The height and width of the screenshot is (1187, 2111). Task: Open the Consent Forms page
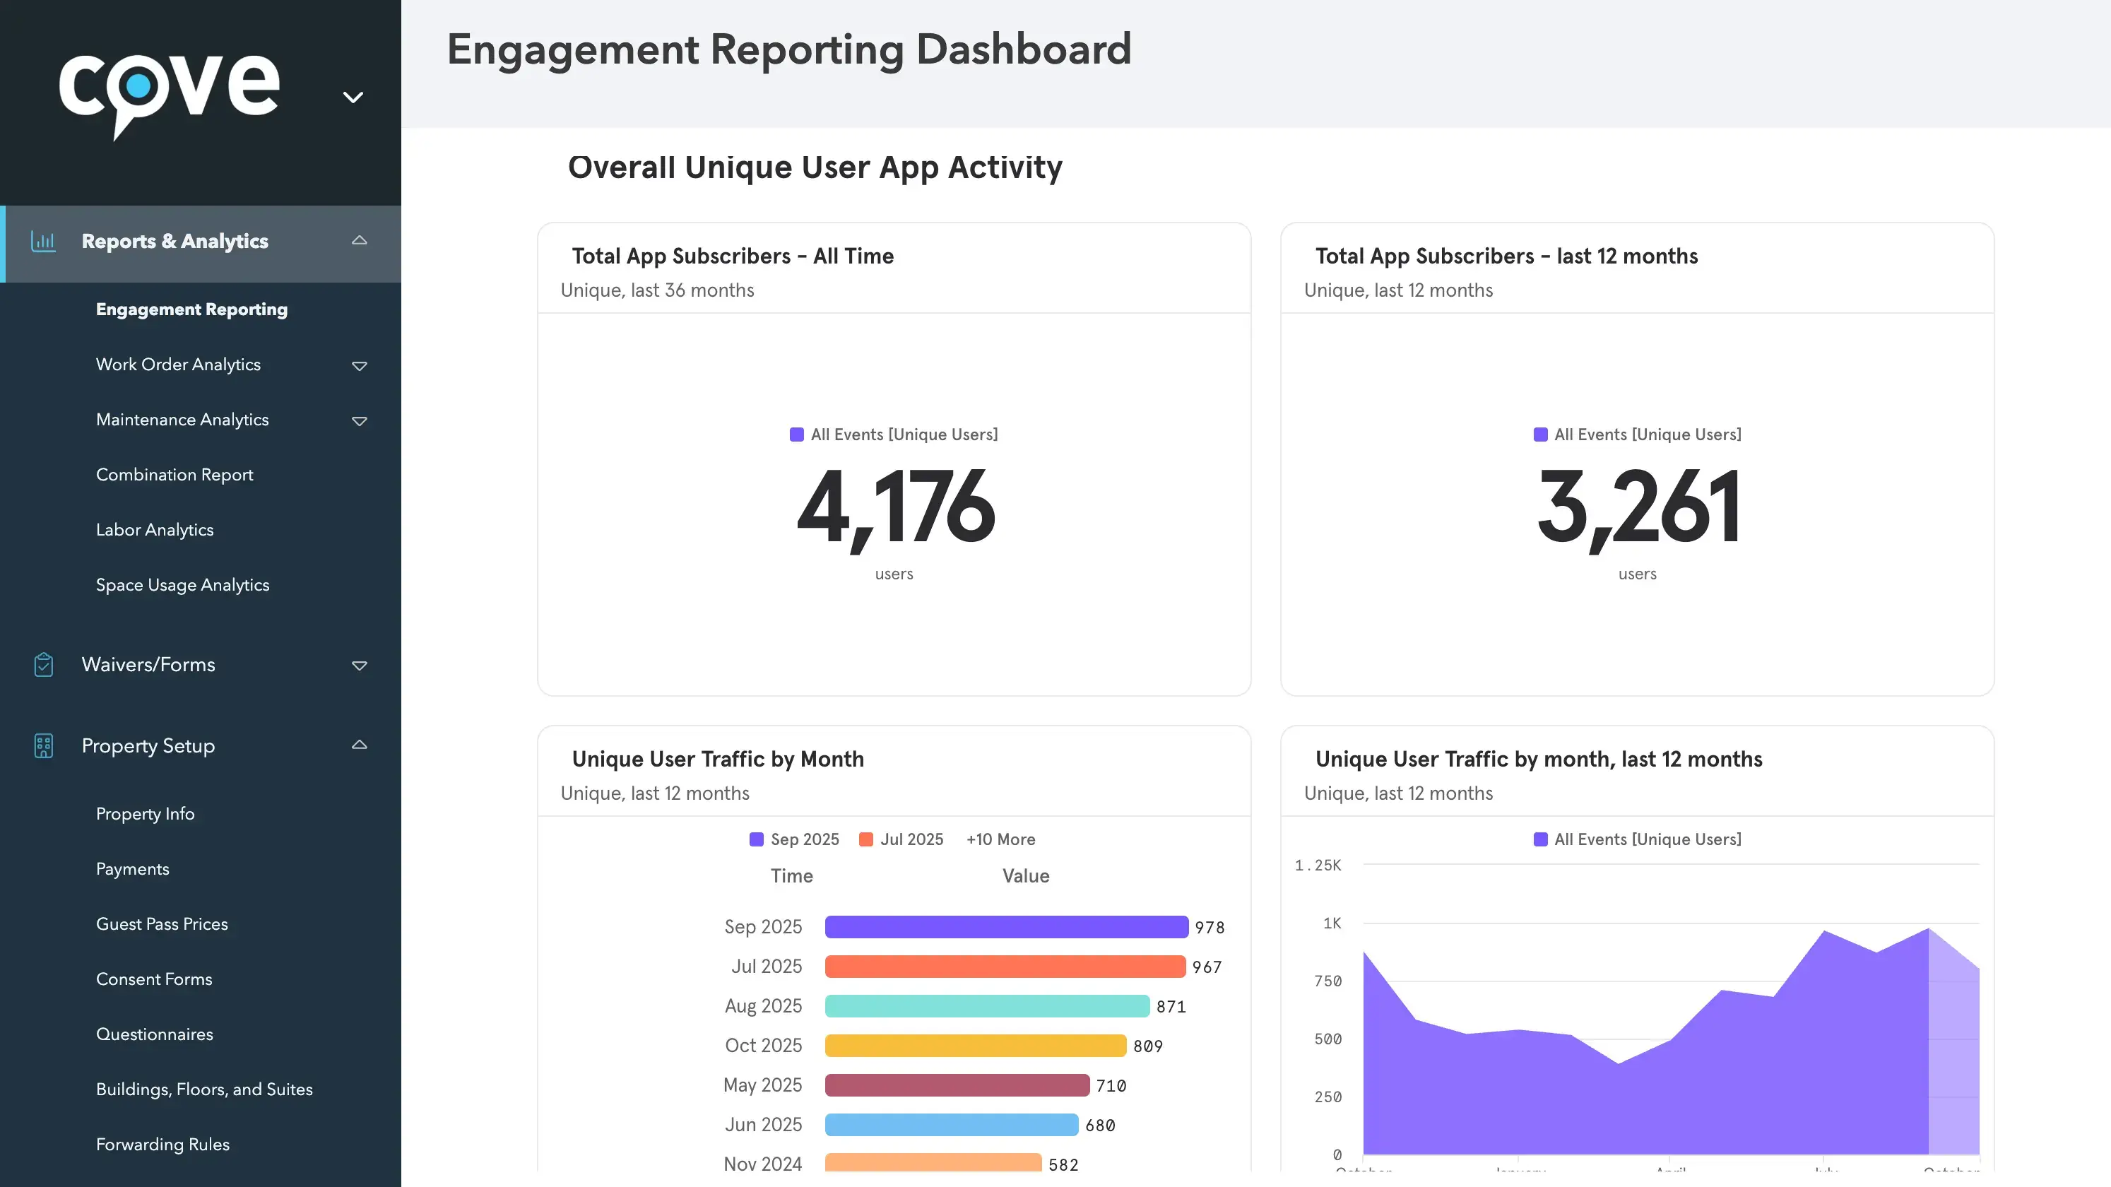tap(153, 979)
